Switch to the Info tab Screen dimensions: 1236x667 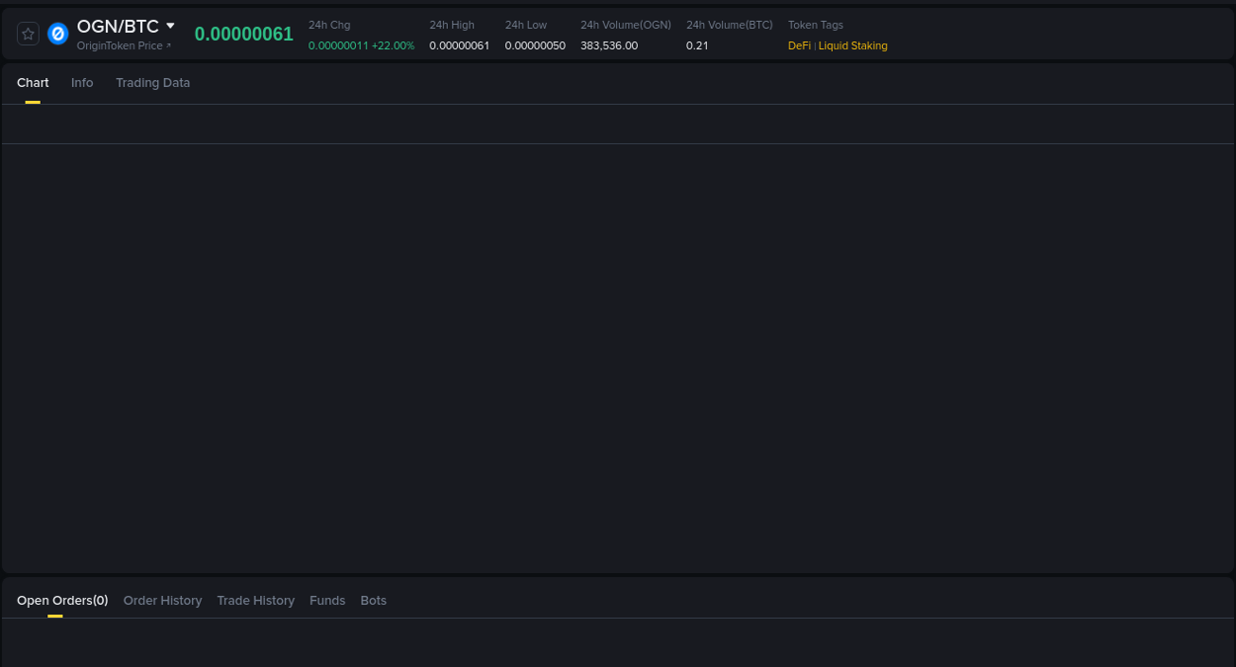click(82, 83)
